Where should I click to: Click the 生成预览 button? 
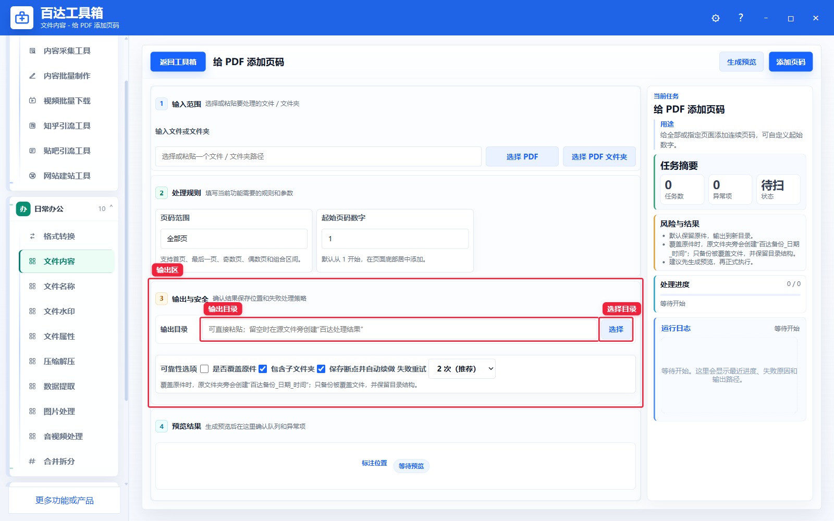741,62
